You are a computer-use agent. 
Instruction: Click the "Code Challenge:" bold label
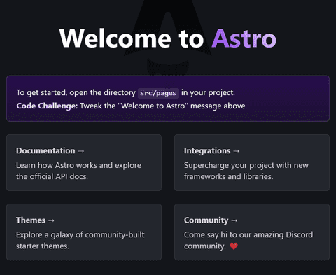click(x=47, y=106)
